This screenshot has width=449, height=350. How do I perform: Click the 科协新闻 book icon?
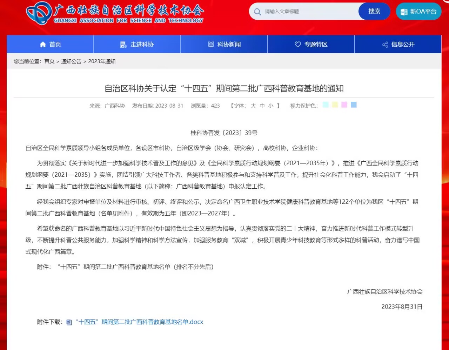click(211, 45)
